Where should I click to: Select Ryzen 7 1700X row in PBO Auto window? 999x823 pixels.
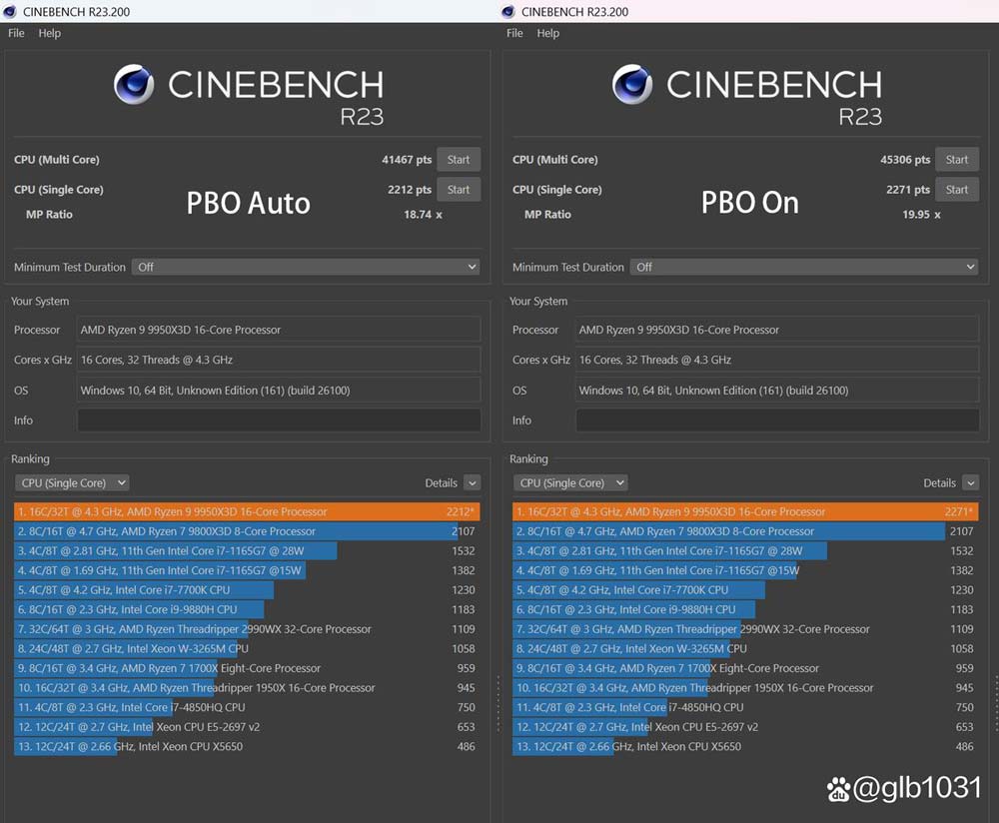(247, 668)
